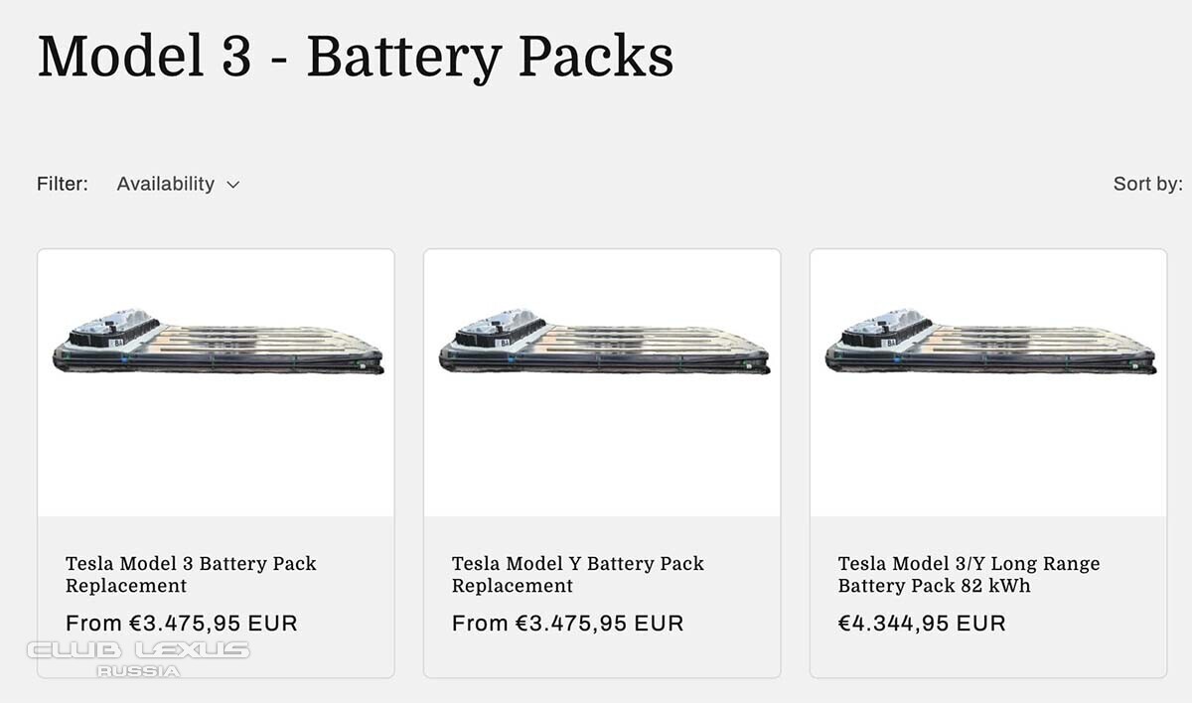
Task: Click the Filter: label
Action: point(63,184)
